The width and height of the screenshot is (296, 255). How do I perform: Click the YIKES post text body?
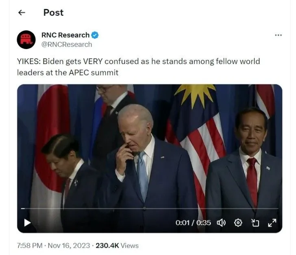click(138, 67)
